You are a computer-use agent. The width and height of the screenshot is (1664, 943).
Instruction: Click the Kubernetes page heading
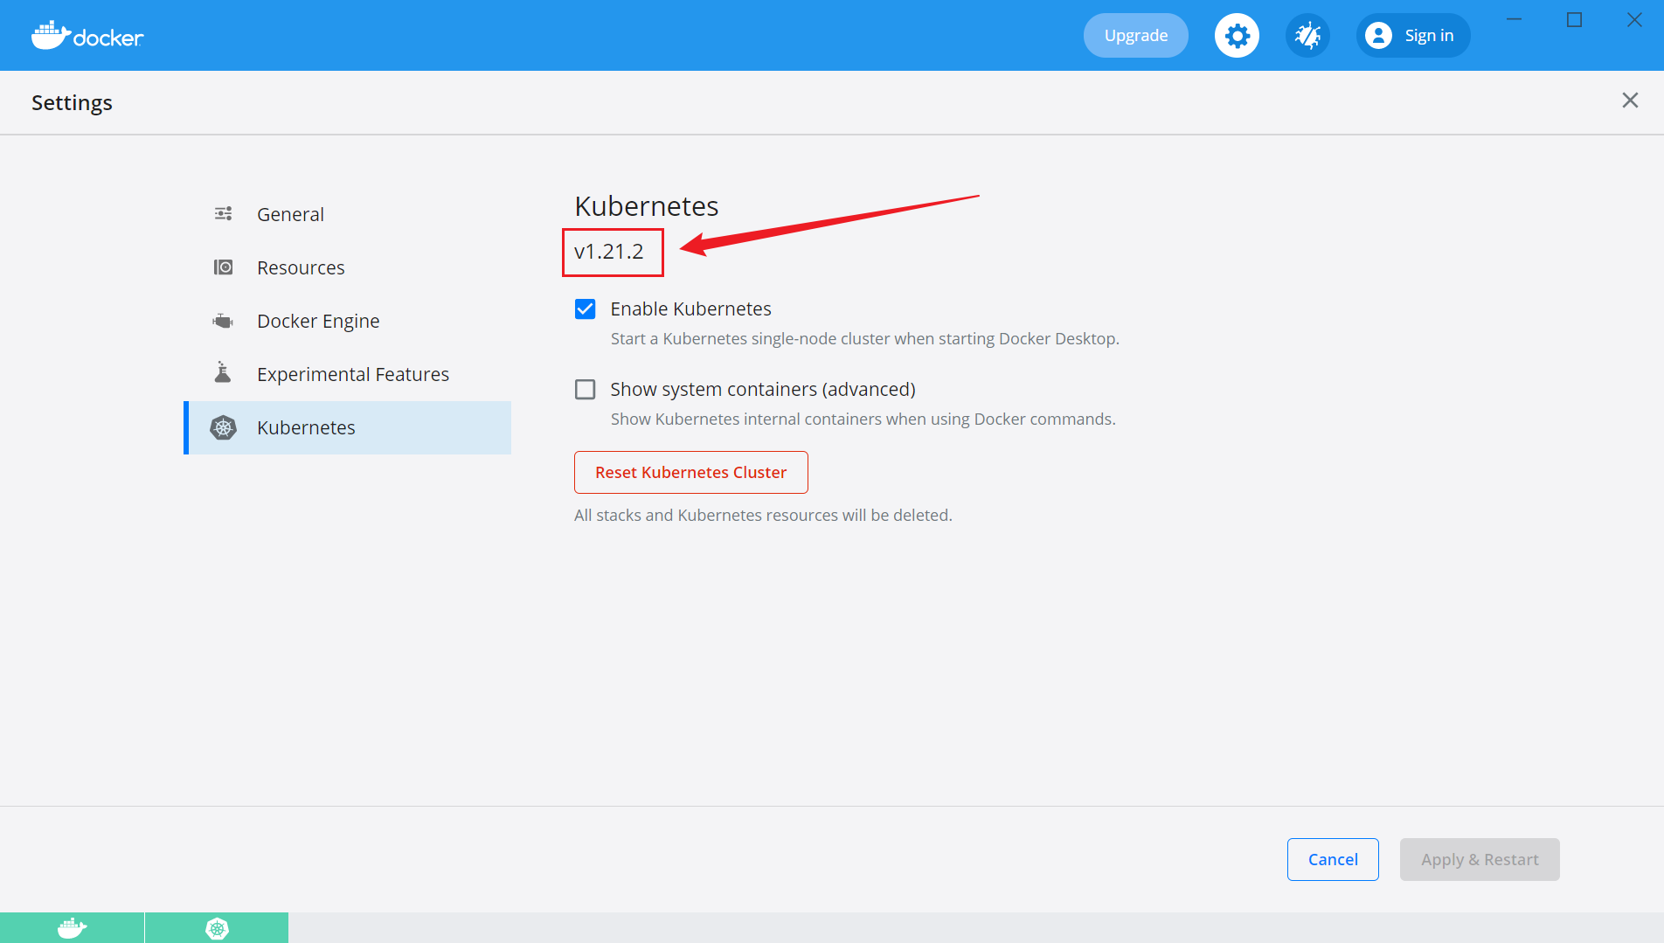(x=647, y=206)
